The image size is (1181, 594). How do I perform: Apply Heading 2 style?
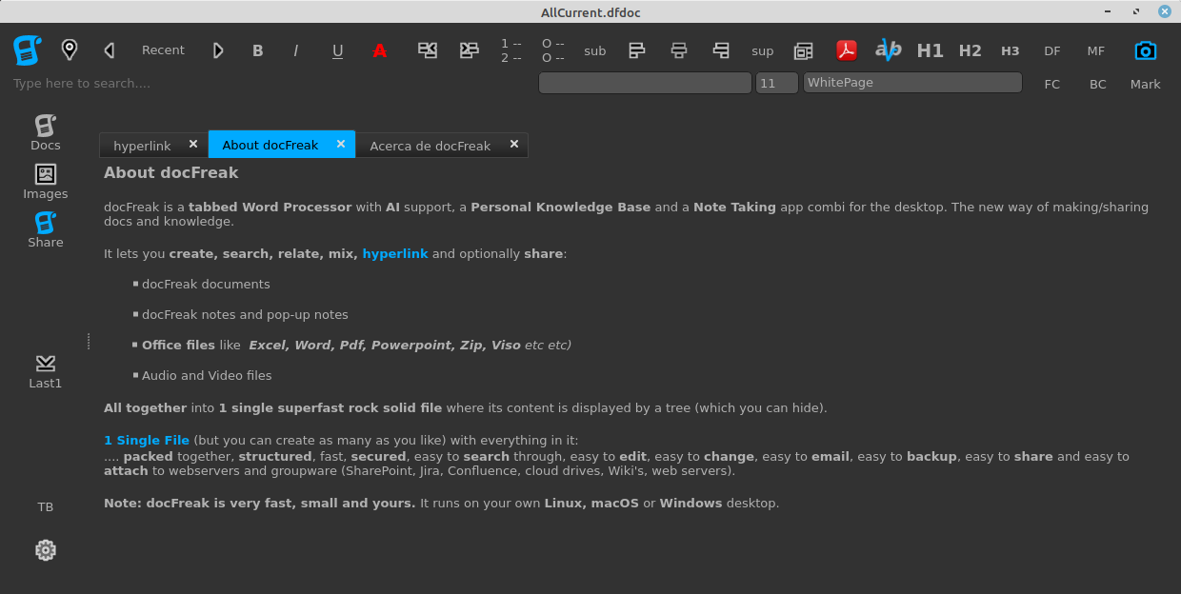click(x=970, y=50)
